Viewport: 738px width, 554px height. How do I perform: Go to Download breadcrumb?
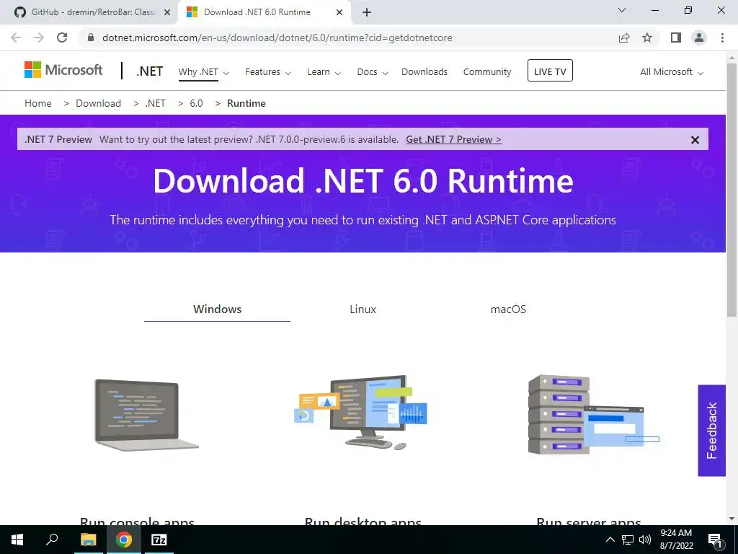click(x=98, y=103)
